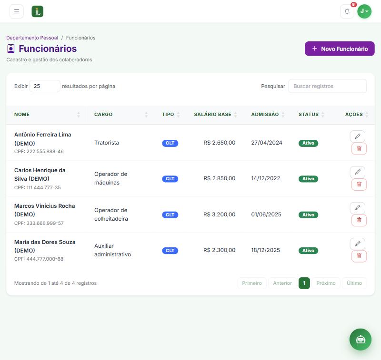Delete Marcos Vinícius Rocha's record
This screenshot has height=360, width=381.
359,220
